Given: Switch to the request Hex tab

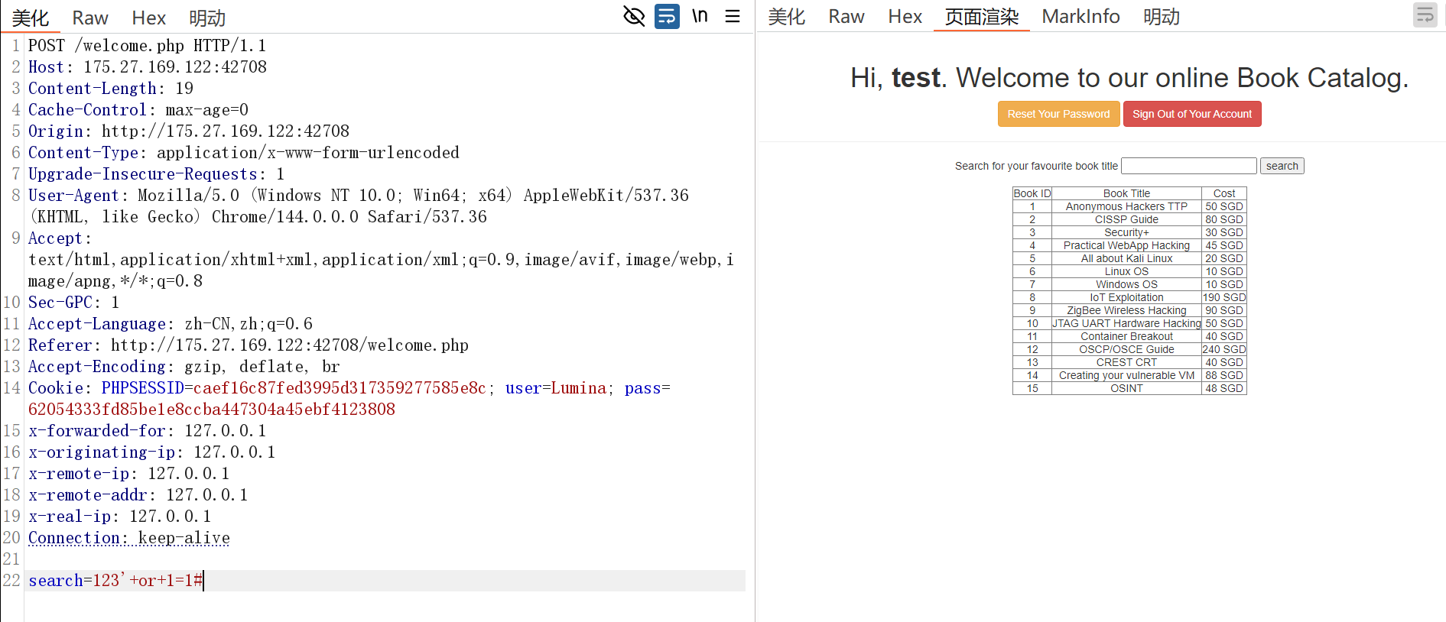Looking at the screenshot, I should pos(148,18).
